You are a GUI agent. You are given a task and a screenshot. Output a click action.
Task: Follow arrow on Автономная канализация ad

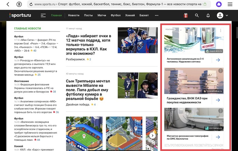[218, 60]
